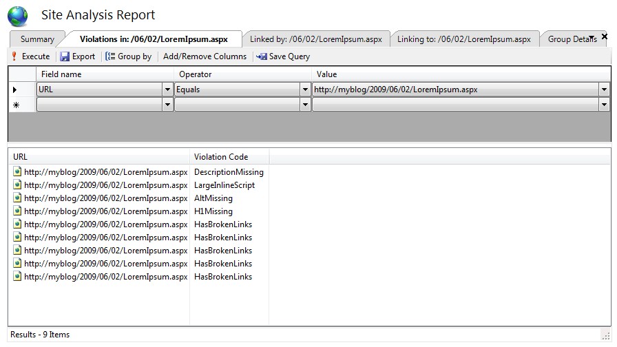Switch to the Group Details tab
Image resolution: width=617 pixels, height=347 pixels.
572,39
